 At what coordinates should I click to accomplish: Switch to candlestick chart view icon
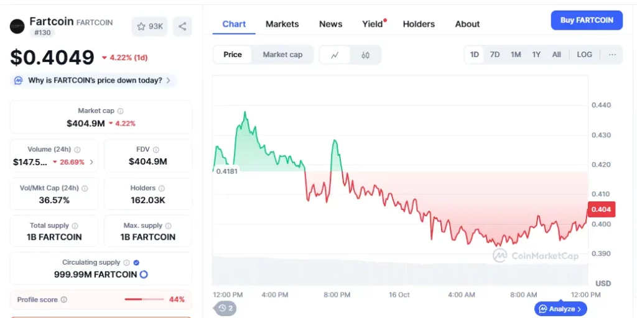pyautogui.click(x=365, y=55)
